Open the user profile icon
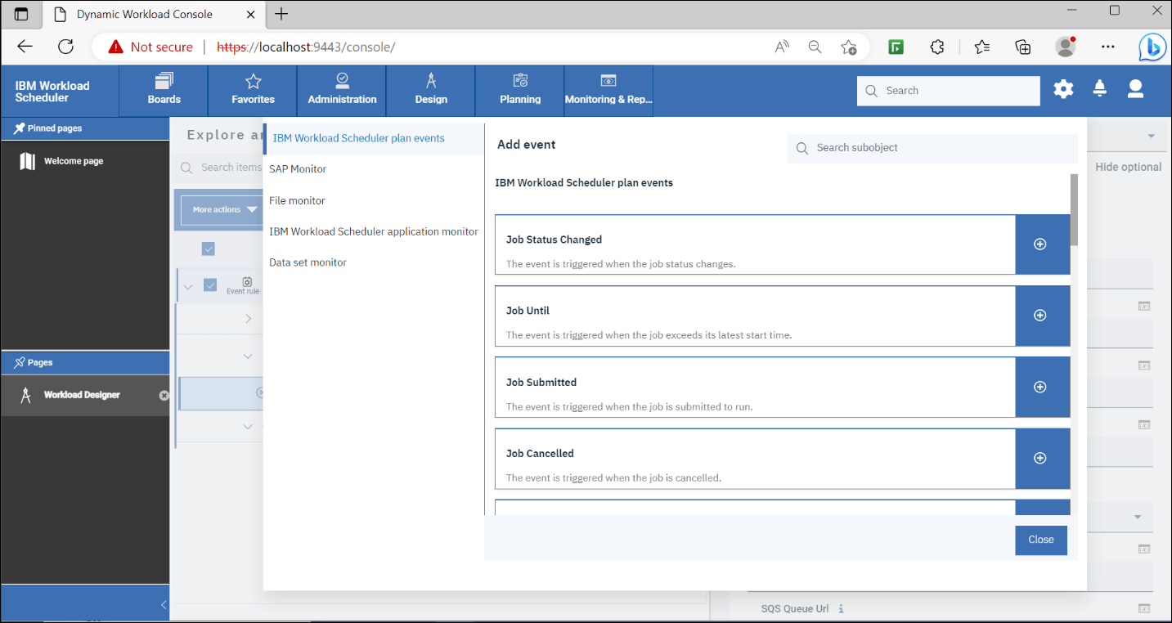 tap(1135, 90)
